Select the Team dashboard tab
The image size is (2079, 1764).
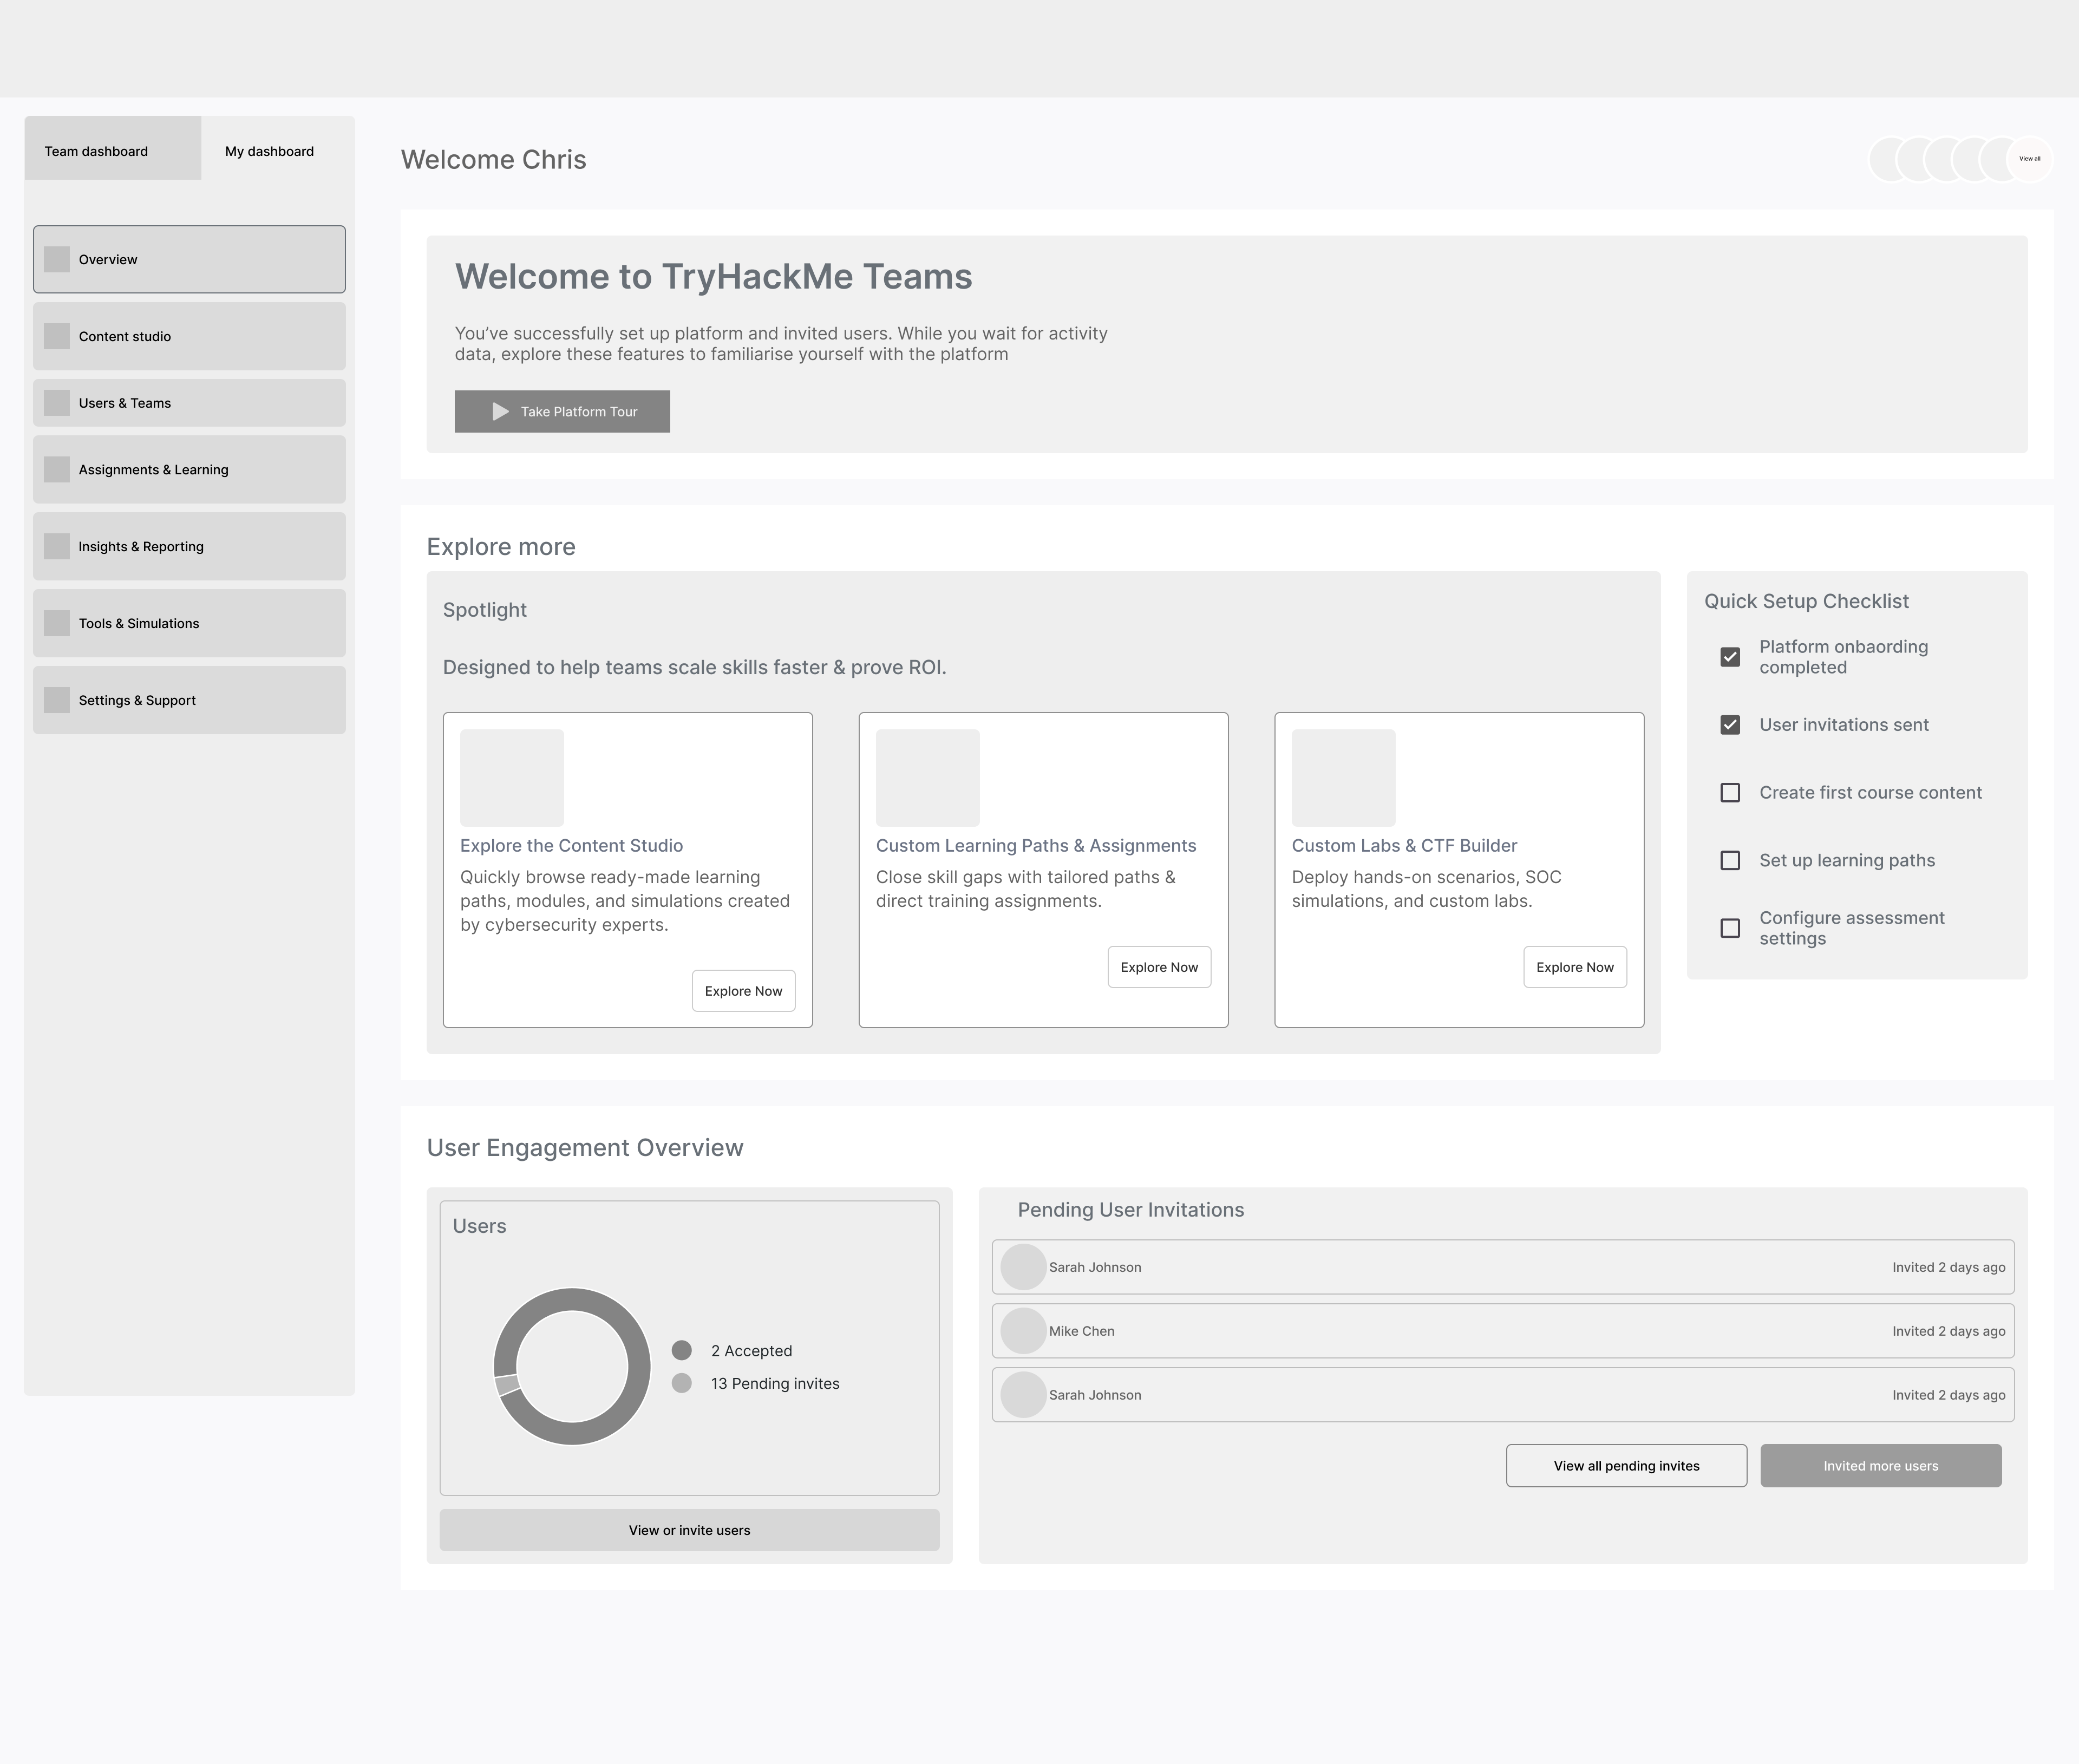97,151
